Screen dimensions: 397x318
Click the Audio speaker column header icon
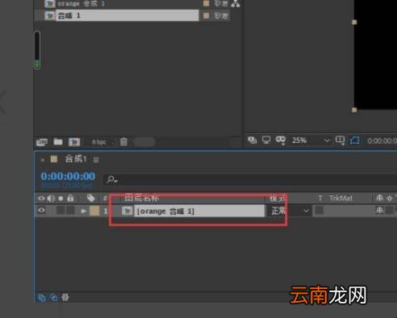(x=51, y=199)
